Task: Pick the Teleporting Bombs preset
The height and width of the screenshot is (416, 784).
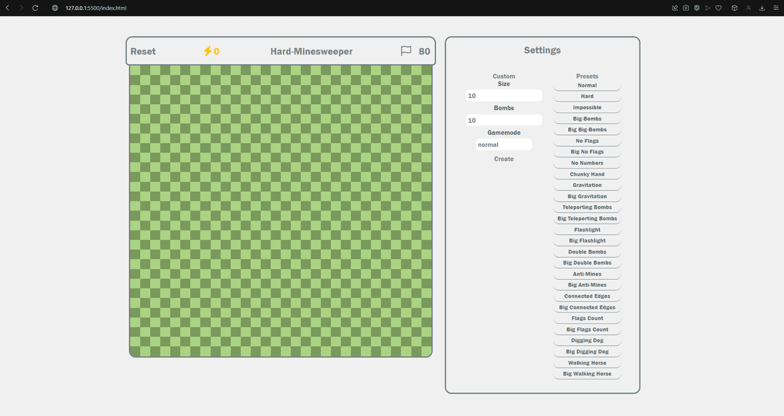Action: tap(587, 208)
